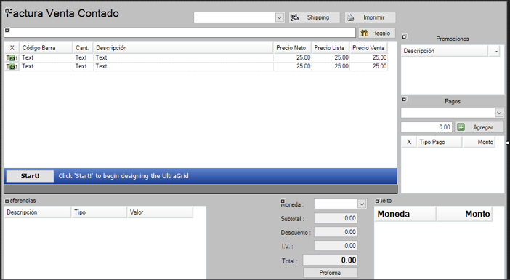Screen dimensions: 510x280
Task: Click the smart tag glyph on Promociones panel
Action: coord(404,36)
